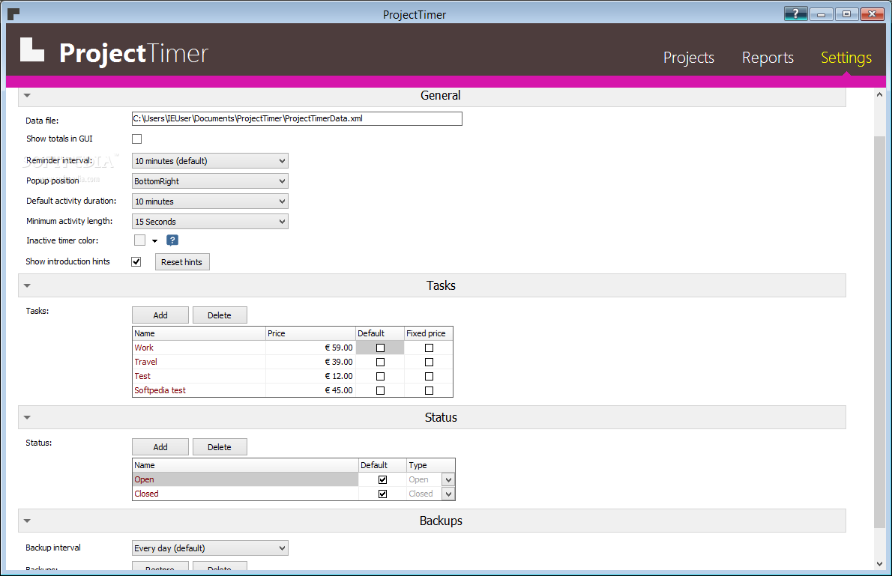892x576 pixels.
Task: Open Type dropdown for Open status
Action: [448, 480]
